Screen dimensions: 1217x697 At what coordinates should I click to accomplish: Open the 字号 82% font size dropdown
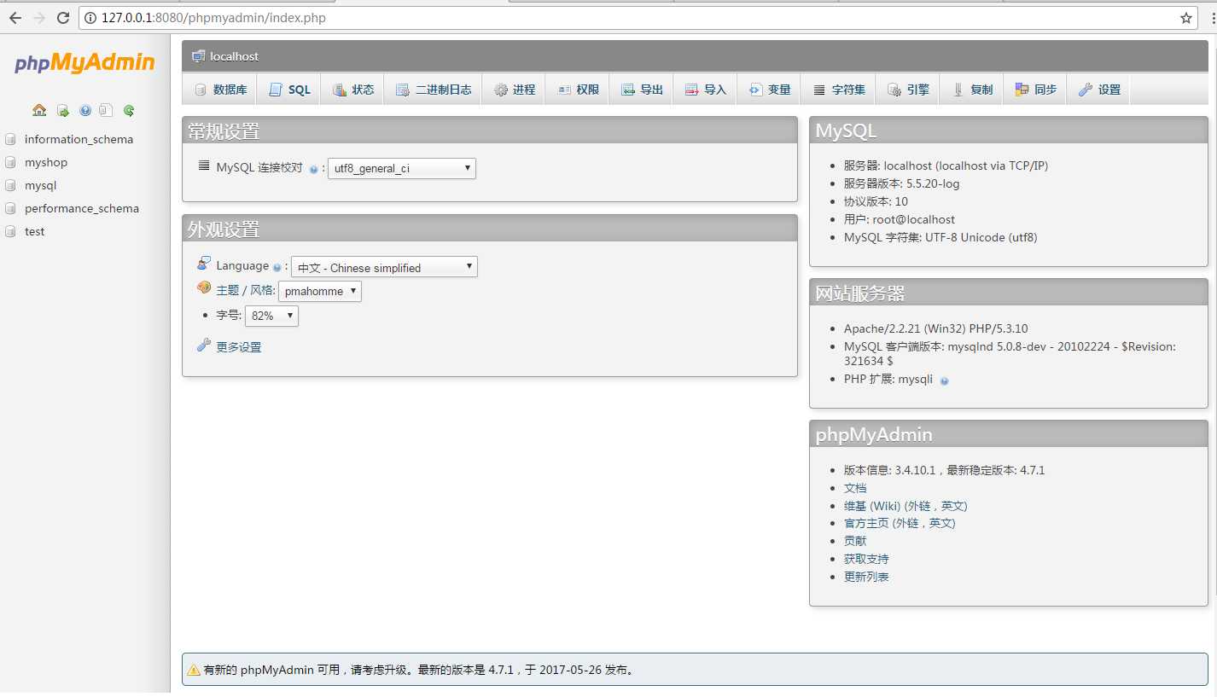[271, 316]
